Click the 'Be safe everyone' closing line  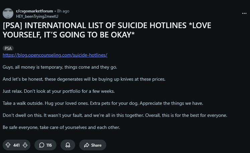61,127
